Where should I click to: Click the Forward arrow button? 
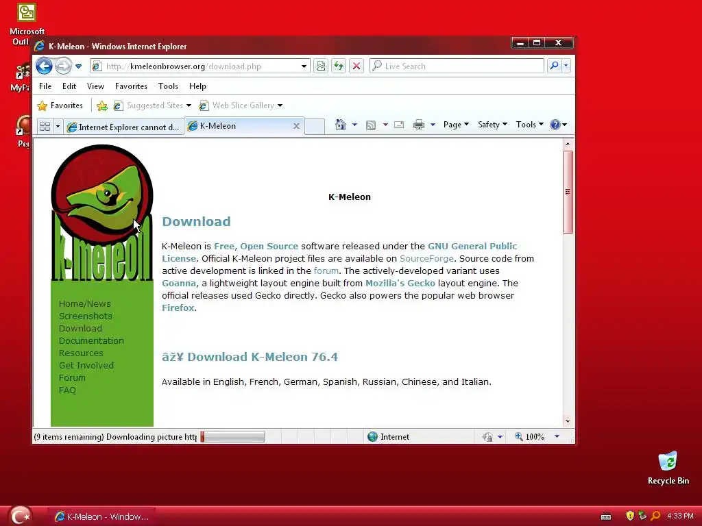pos(63,66)
